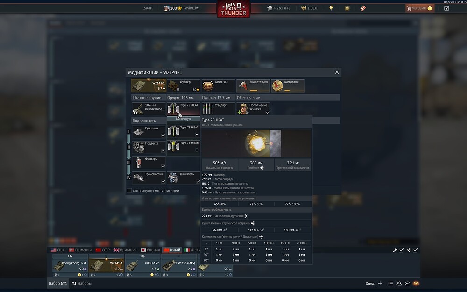Screen dimensions: 467x292
Task: Open the Наборы presets dropdown
Action: pyautogui.click(x=82, y=284)
